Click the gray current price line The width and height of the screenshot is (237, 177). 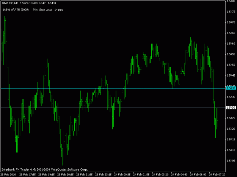click(x=113, y=108)
